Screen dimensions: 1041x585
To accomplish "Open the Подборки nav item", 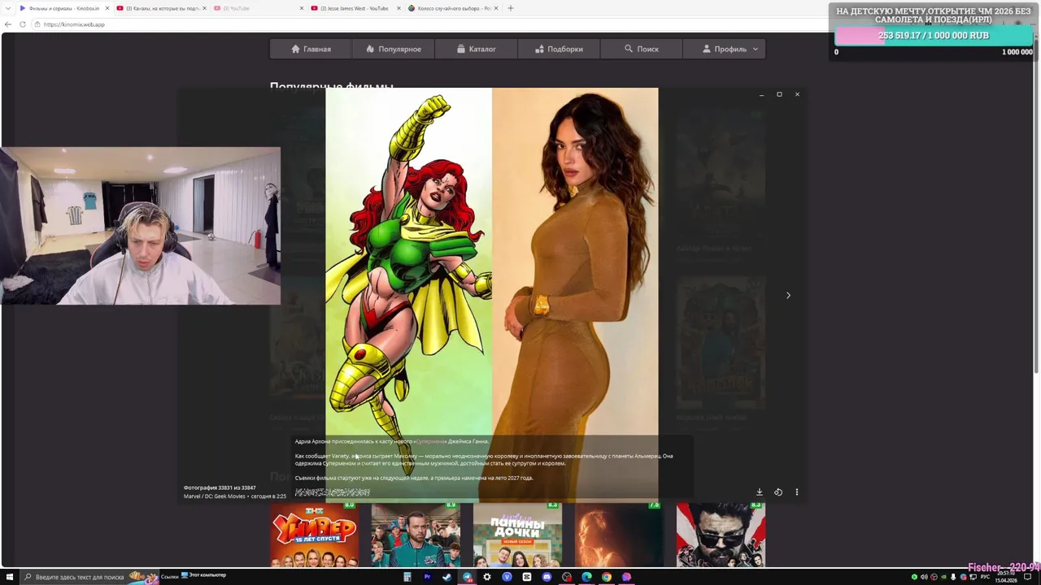I will coord(559,49).
